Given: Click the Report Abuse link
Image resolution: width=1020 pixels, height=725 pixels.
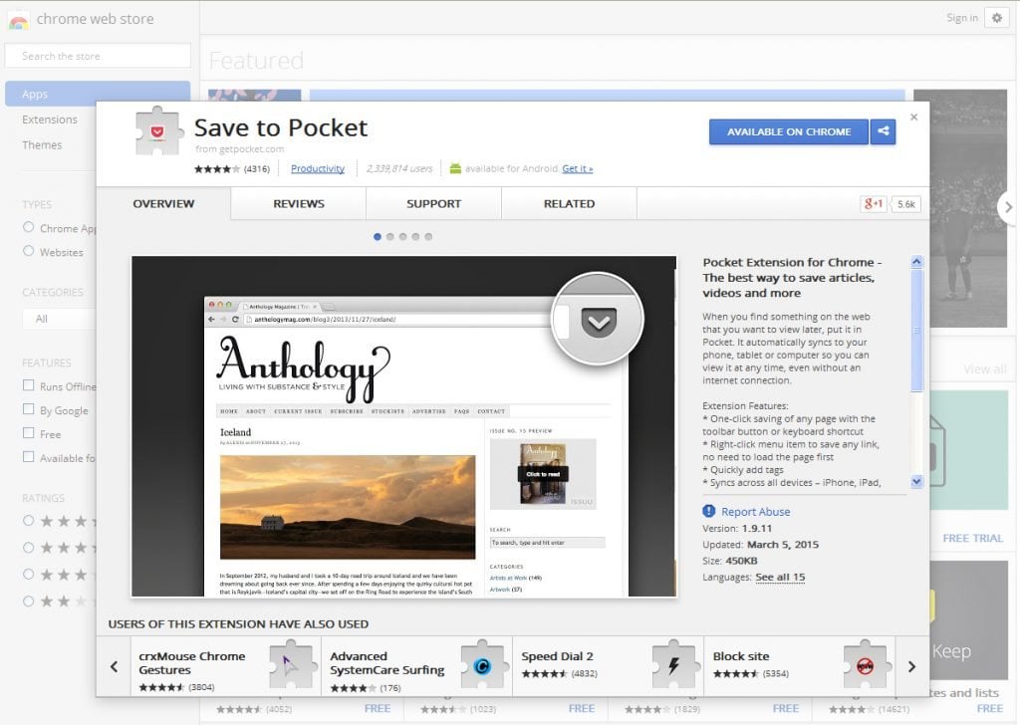Looking at the screenshot, I should pos(756,512).
